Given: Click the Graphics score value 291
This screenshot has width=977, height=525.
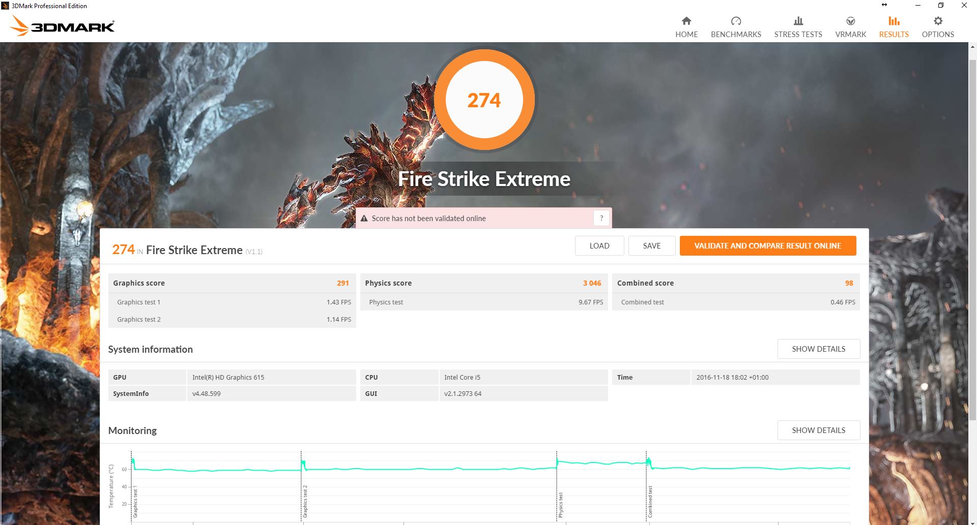Looking at the screenshot, I should point(343,283).
